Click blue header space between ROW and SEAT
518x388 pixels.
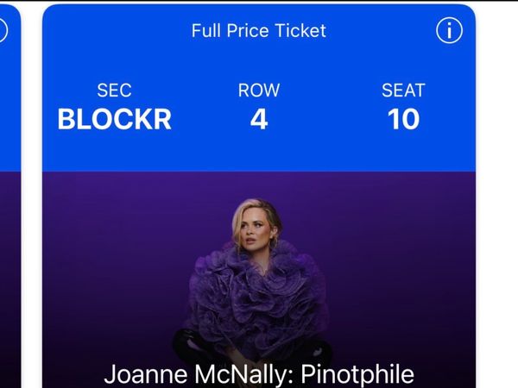tap(332, 108)
